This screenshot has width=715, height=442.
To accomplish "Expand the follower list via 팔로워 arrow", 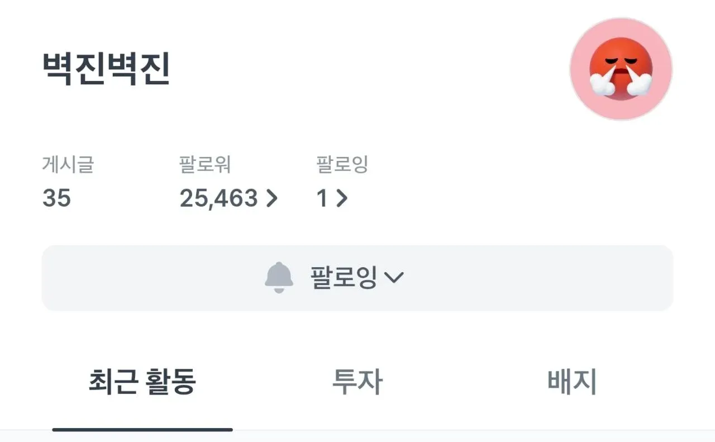I will coord(272,198).
